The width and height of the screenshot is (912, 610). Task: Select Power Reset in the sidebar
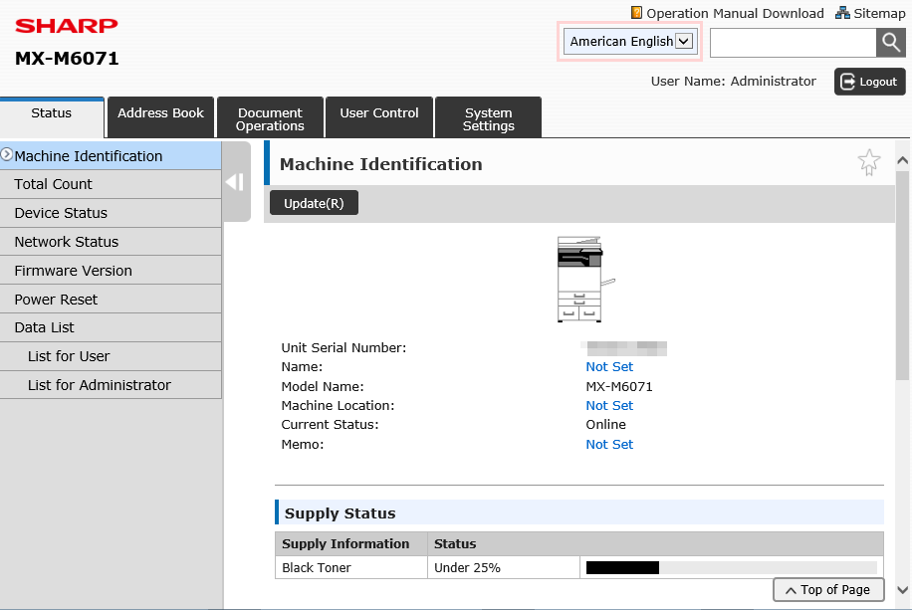tap(111, 299)
